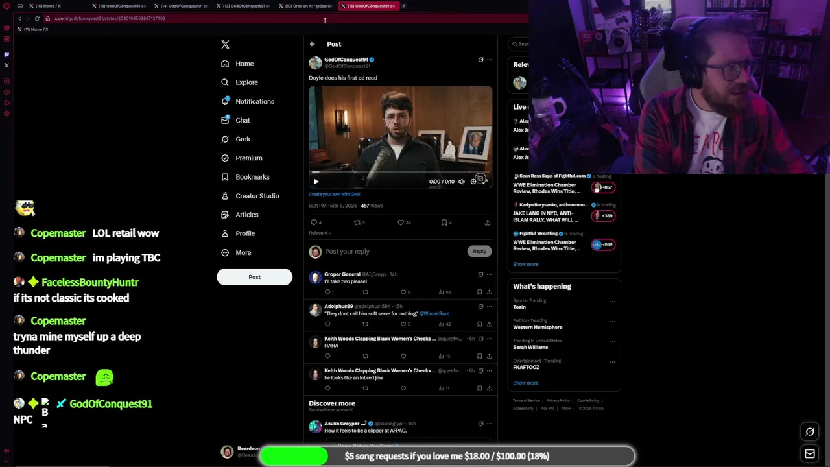
Task: Open Home in the X sidebar
Action: tap(237, 64)
